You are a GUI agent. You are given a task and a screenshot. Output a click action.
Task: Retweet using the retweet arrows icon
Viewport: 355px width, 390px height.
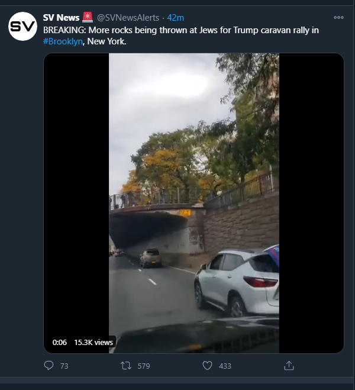click(x=126, y=366)
